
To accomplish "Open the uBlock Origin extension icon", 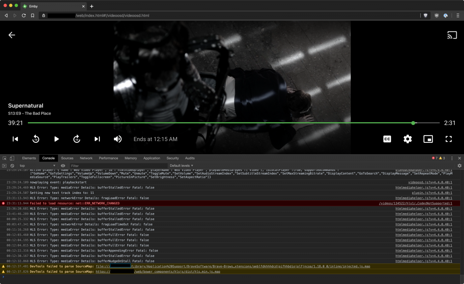I will click(x=437, y=15).
